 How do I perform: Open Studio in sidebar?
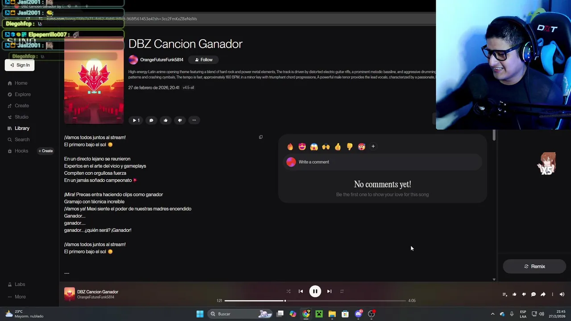coord(18,117)
